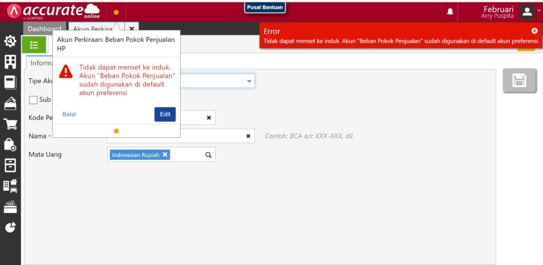Viewport: 543px width, 265px height.
Task: Expand the user menu chevron
Action: [x=539, y=11]
